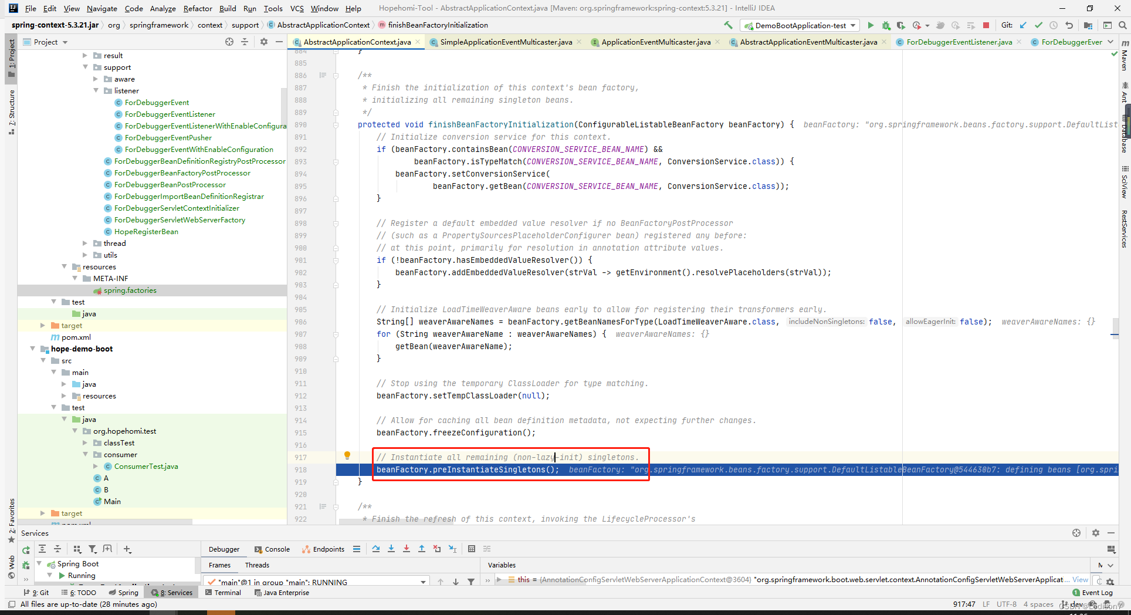The height and width of the screenshot is (615, 1131).
Task: Open the VCS menu
Action: pyautogui.click(x=297, y=8)
